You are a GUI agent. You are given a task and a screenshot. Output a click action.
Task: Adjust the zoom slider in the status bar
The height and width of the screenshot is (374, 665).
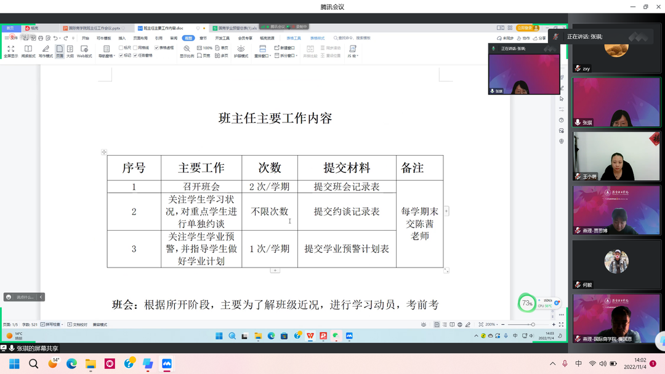tap(532, 324)
